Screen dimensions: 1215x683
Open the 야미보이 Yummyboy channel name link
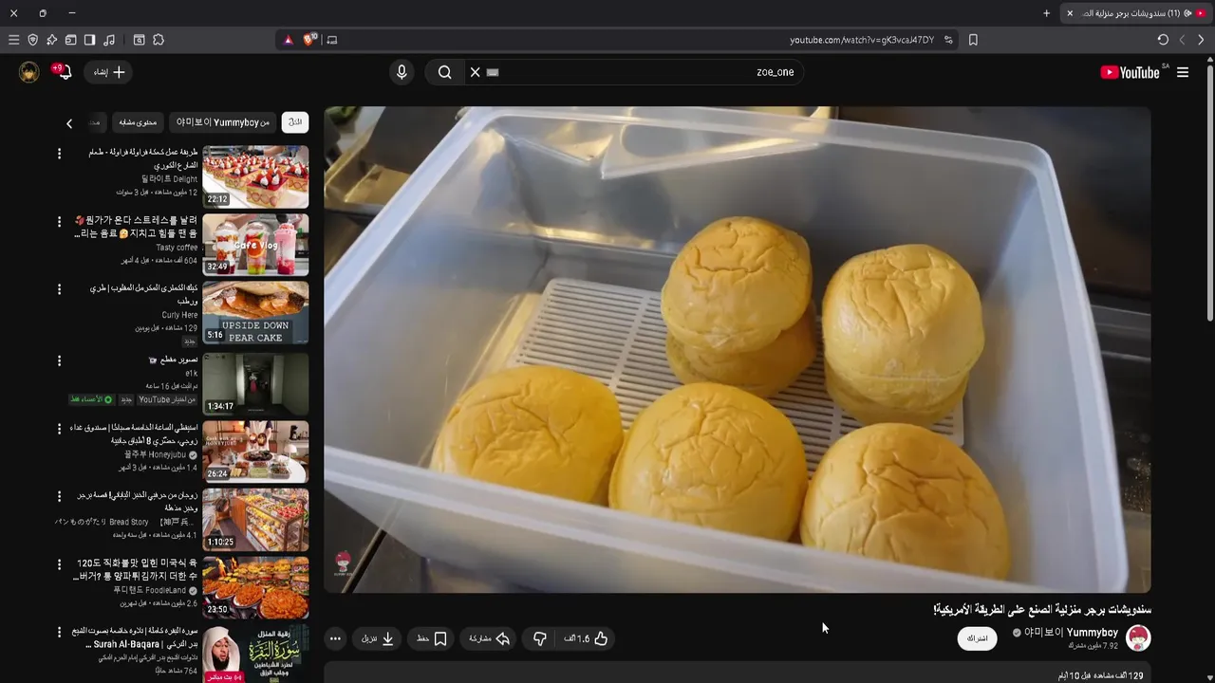pyautogui.click(x=1071, y=633)
